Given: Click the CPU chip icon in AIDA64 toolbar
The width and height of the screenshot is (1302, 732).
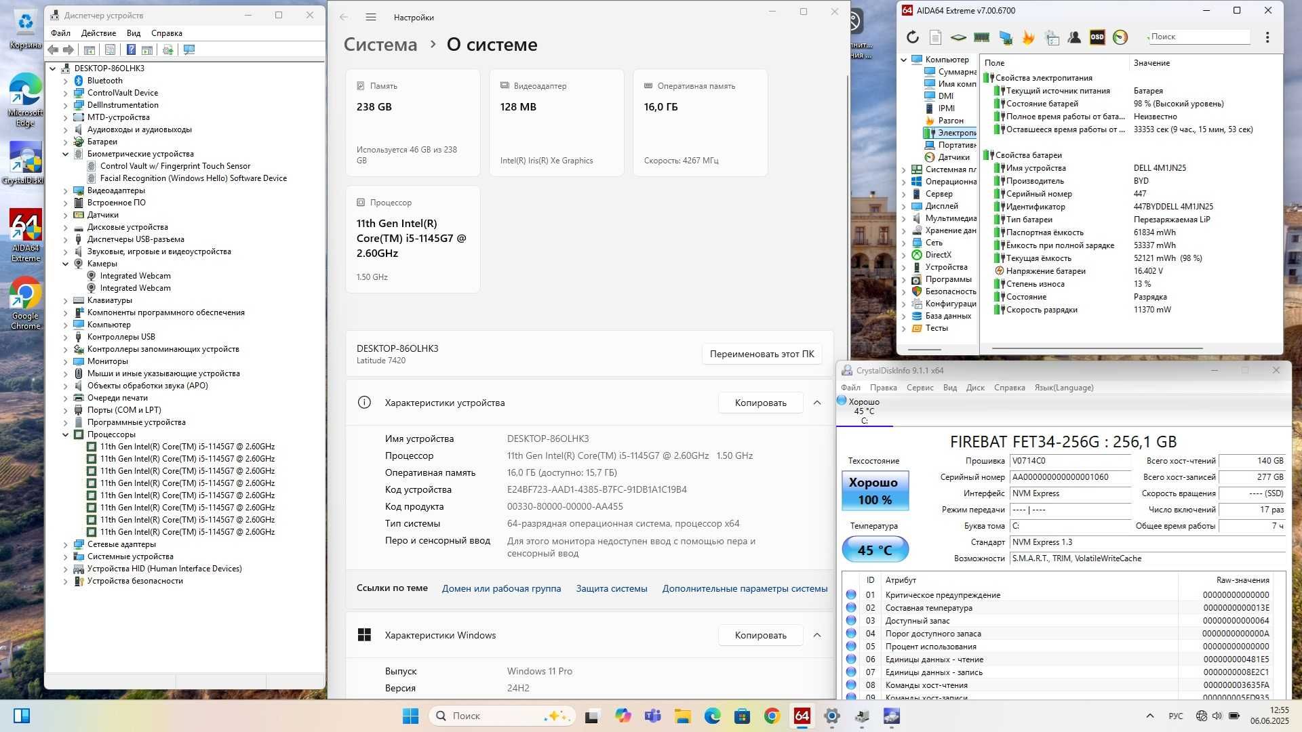Looking at the screenshot, I should pyautogui.click(x=958, y=37).
